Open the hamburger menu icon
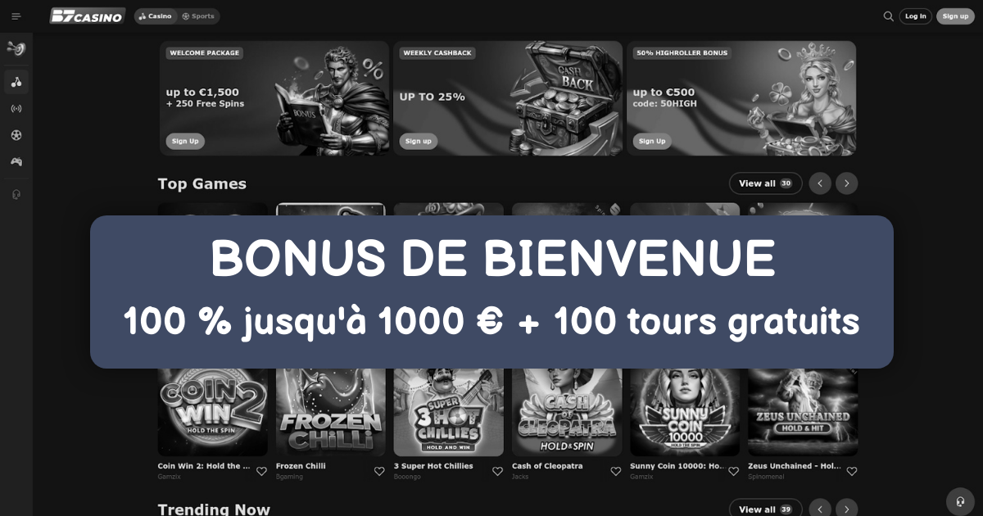The image size is (983, 516). click(16, 16)
